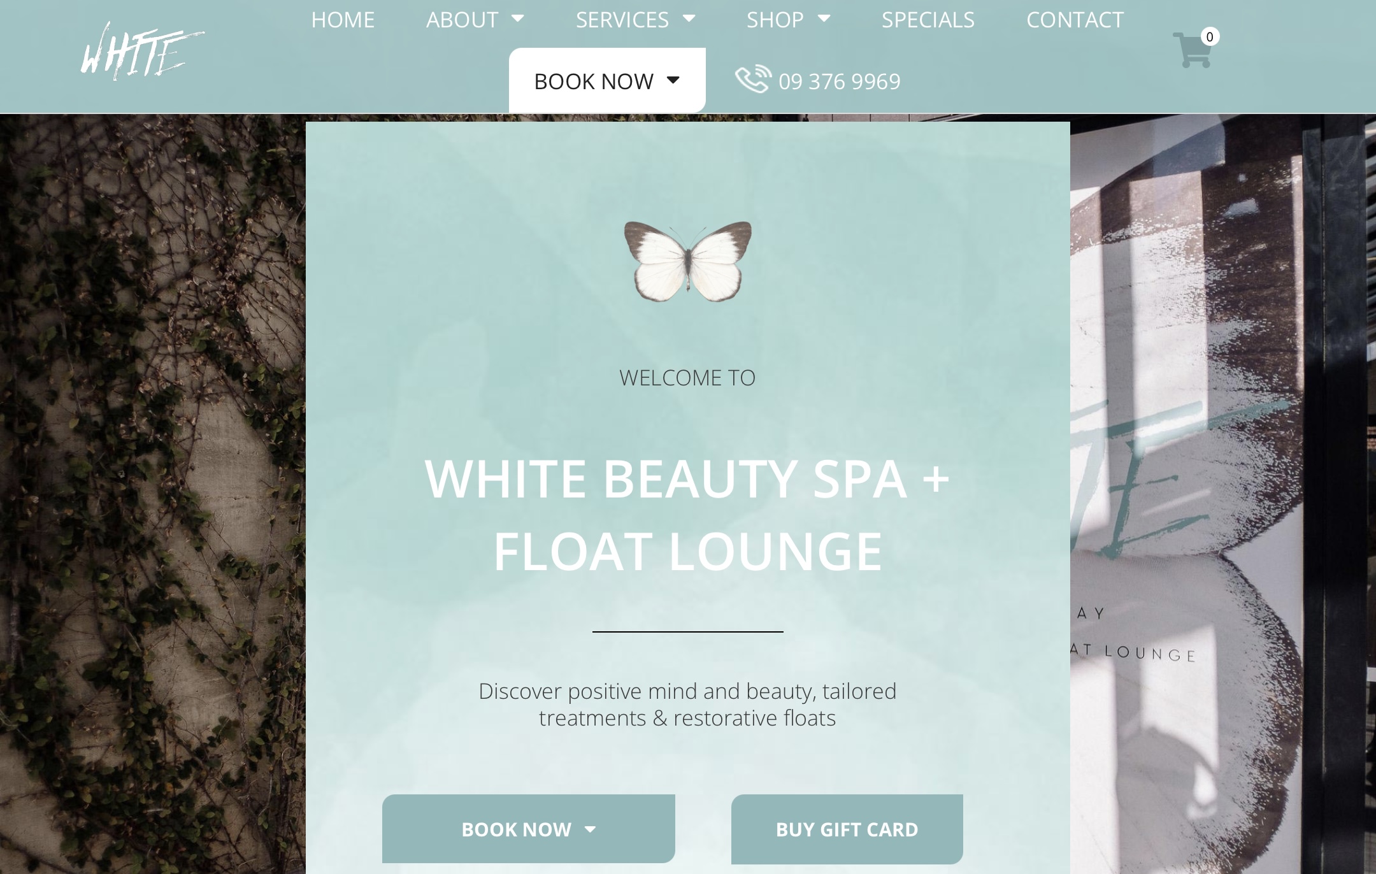The image size is (1376, 874).
Task: Open the header BOOK NOW dropdown arrow
Action: (x=673, y=80)
